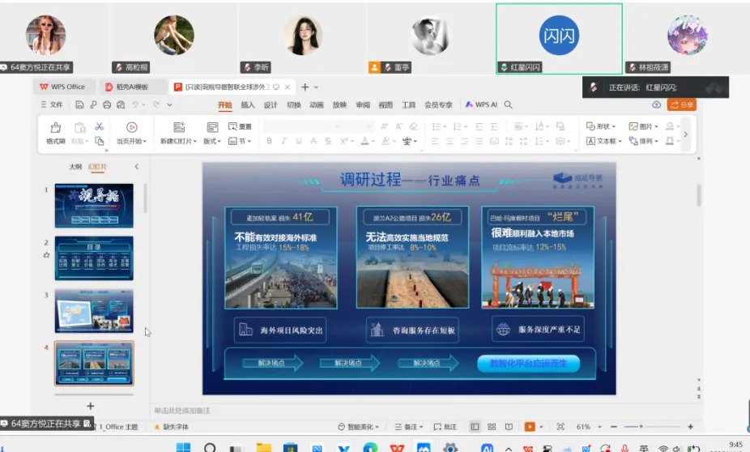Open the Review (审阅) ribbon tab
This screenshot has width=750, height=452.
coord(363,104)
